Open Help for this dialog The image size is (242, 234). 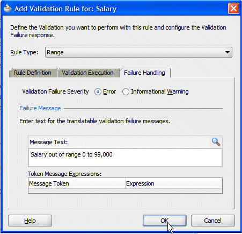[30, 221]
